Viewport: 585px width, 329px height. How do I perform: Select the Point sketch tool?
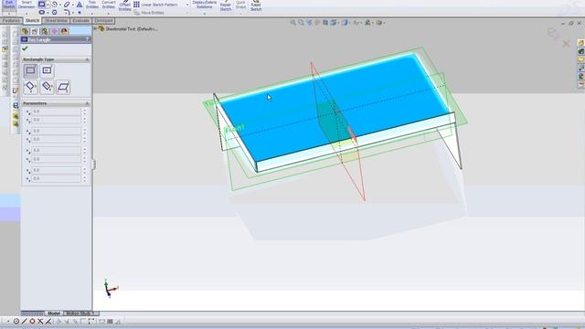[80, 12]
